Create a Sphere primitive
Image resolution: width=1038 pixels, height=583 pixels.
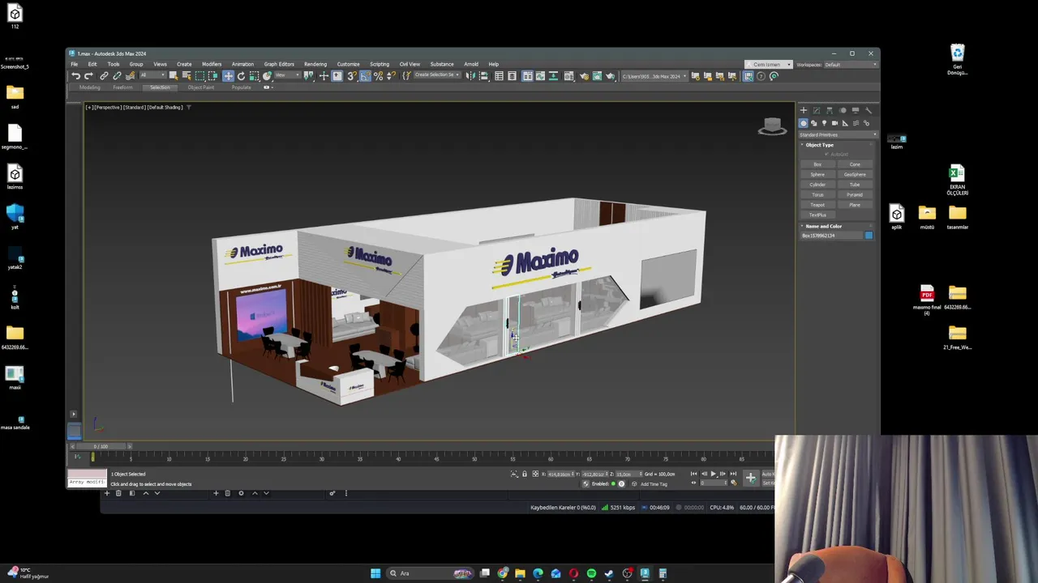817,174
